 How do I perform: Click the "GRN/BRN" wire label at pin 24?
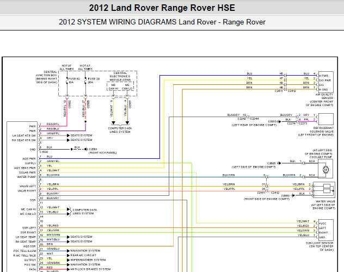[x=53, y=263]
